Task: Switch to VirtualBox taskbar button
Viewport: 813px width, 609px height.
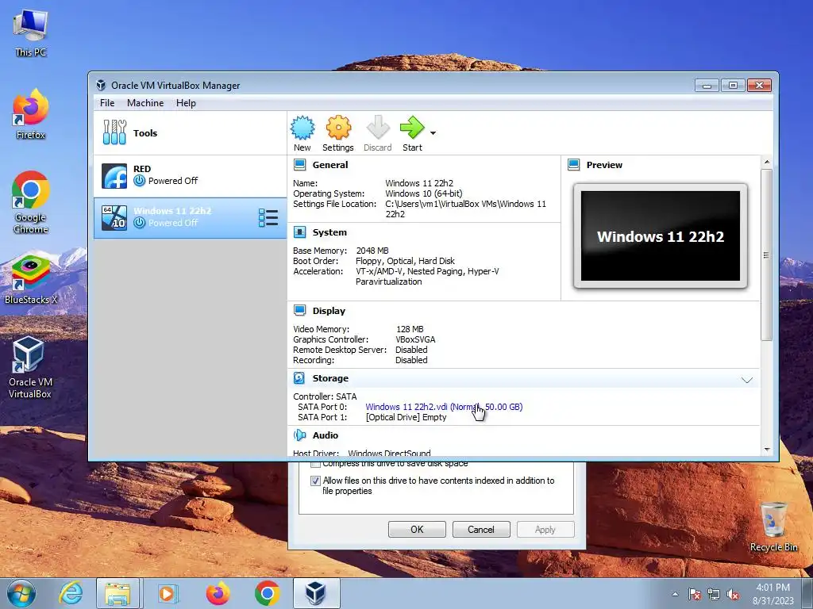Action: (x=316, y=593)
